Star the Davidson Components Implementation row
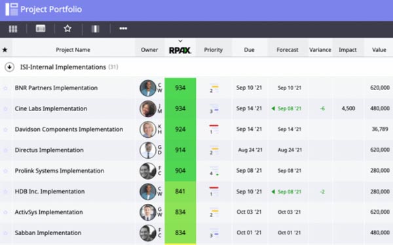 point(5,129)
